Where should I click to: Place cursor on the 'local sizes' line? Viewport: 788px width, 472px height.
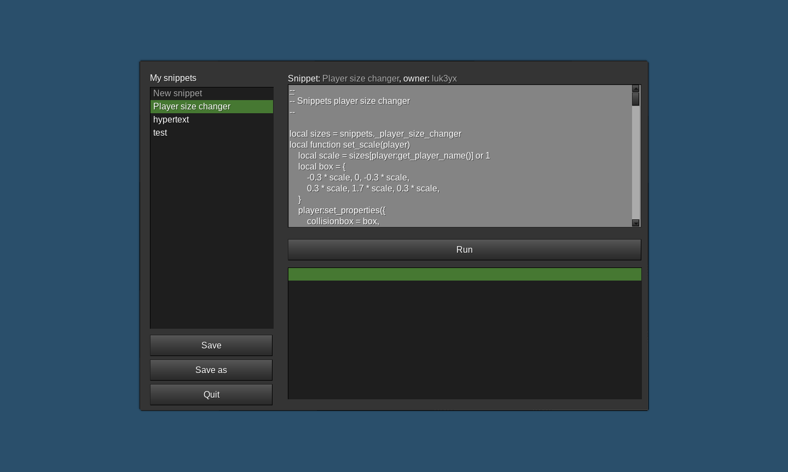[x=375, y=134]
